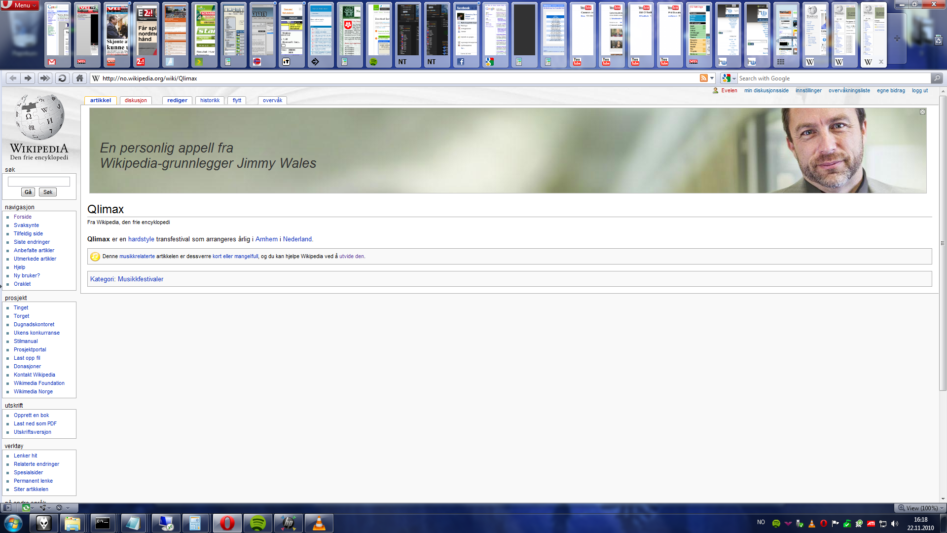Screen dimensions: 947x533
Task: Switch to the Google search results tab thumbnail
Action: click(495, 35)
